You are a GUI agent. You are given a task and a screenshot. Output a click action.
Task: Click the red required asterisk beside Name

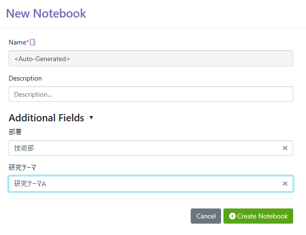point(28,41)
